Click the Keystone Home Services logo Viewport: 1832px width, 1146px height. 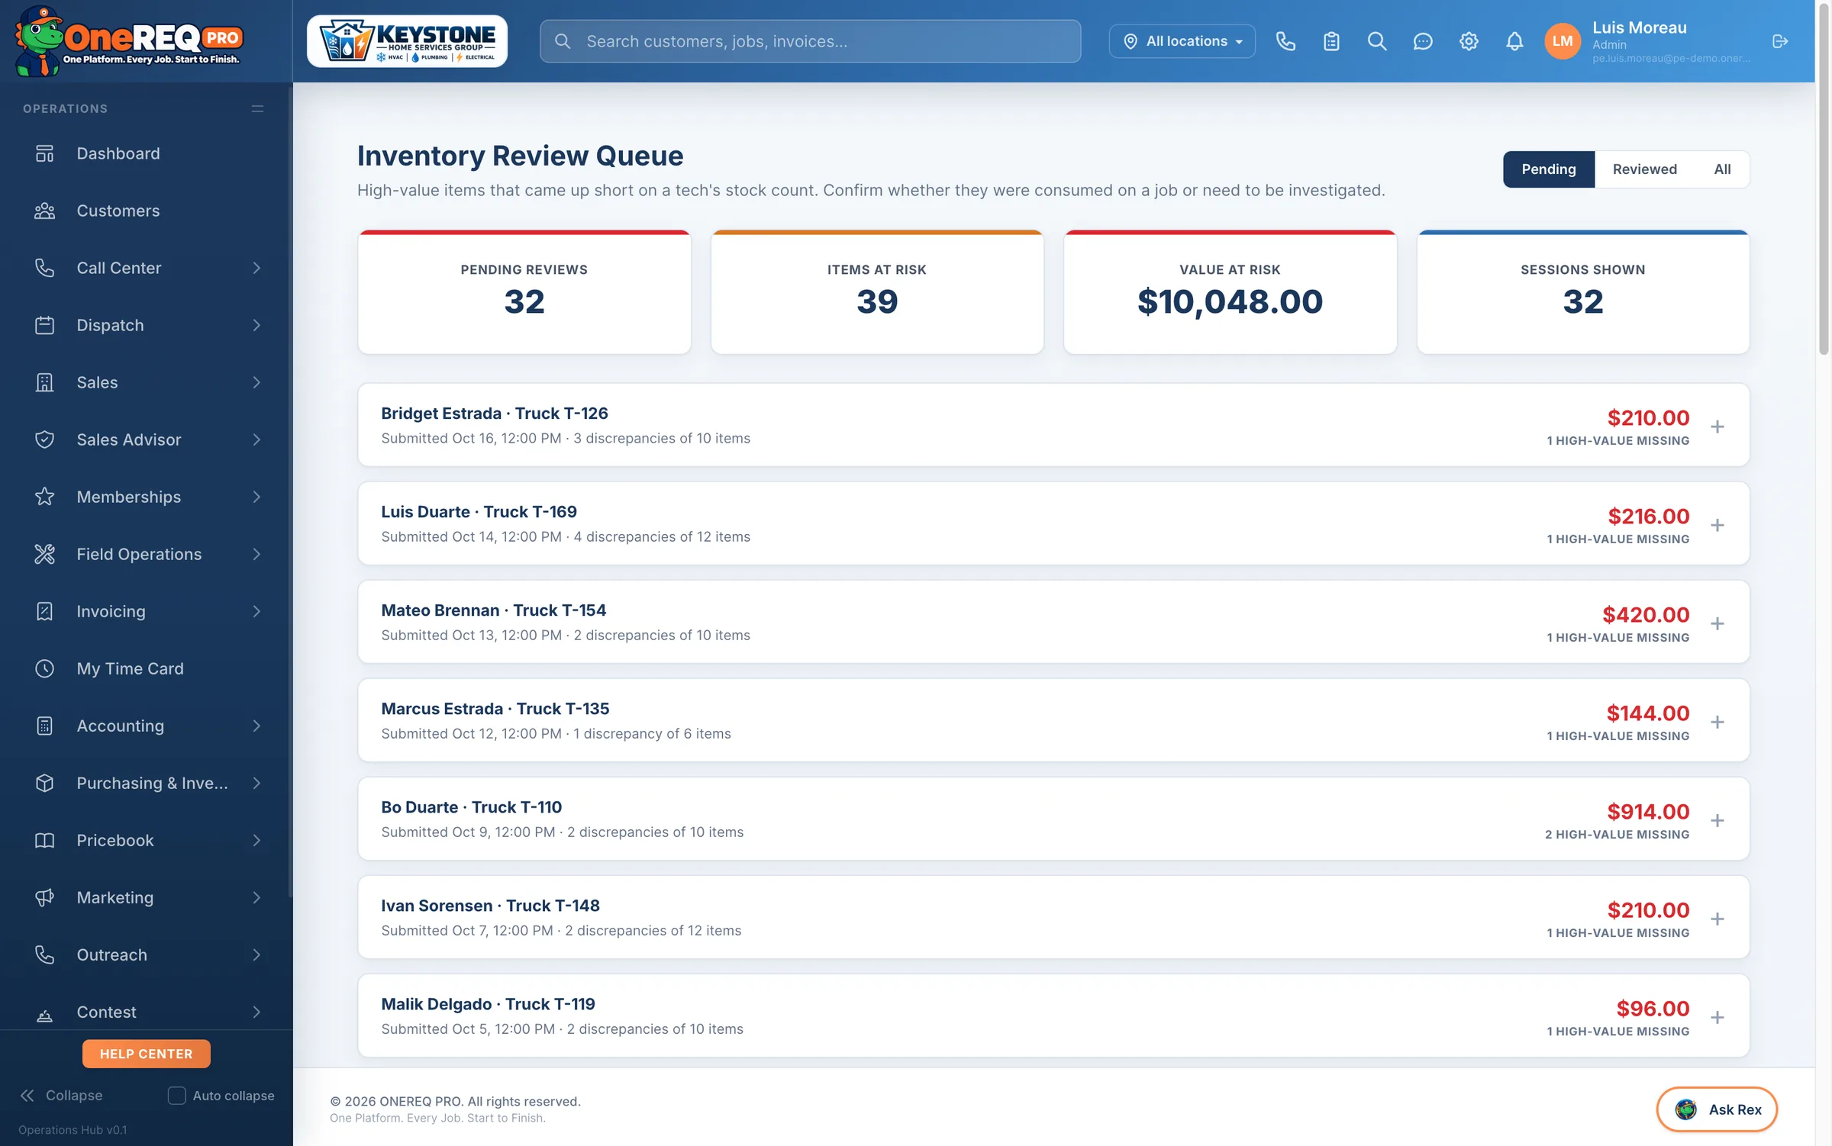tap(408, 41)
